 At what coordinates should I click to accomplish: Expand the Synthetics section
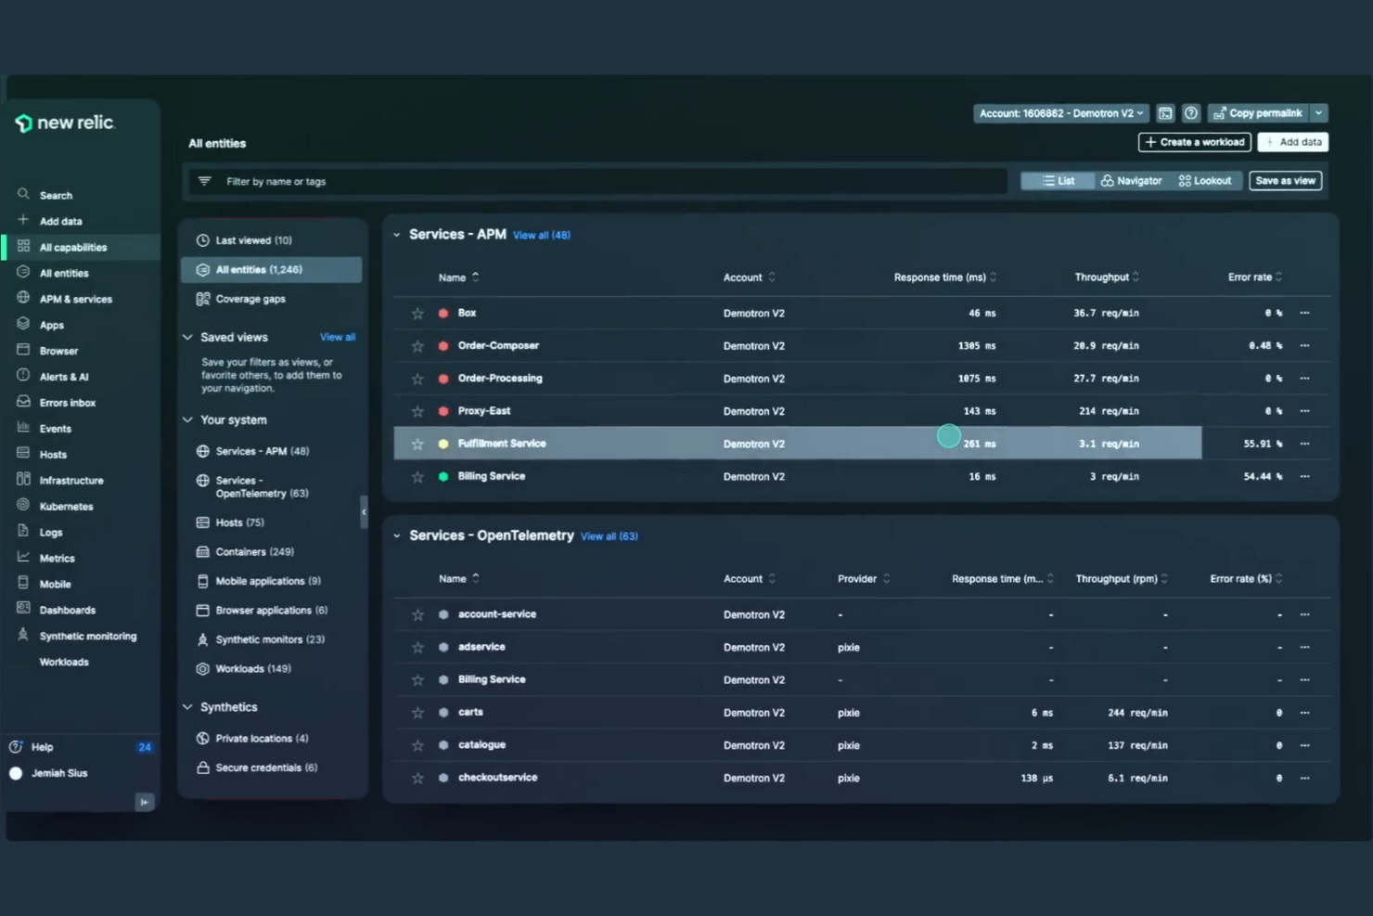point(186,706)
